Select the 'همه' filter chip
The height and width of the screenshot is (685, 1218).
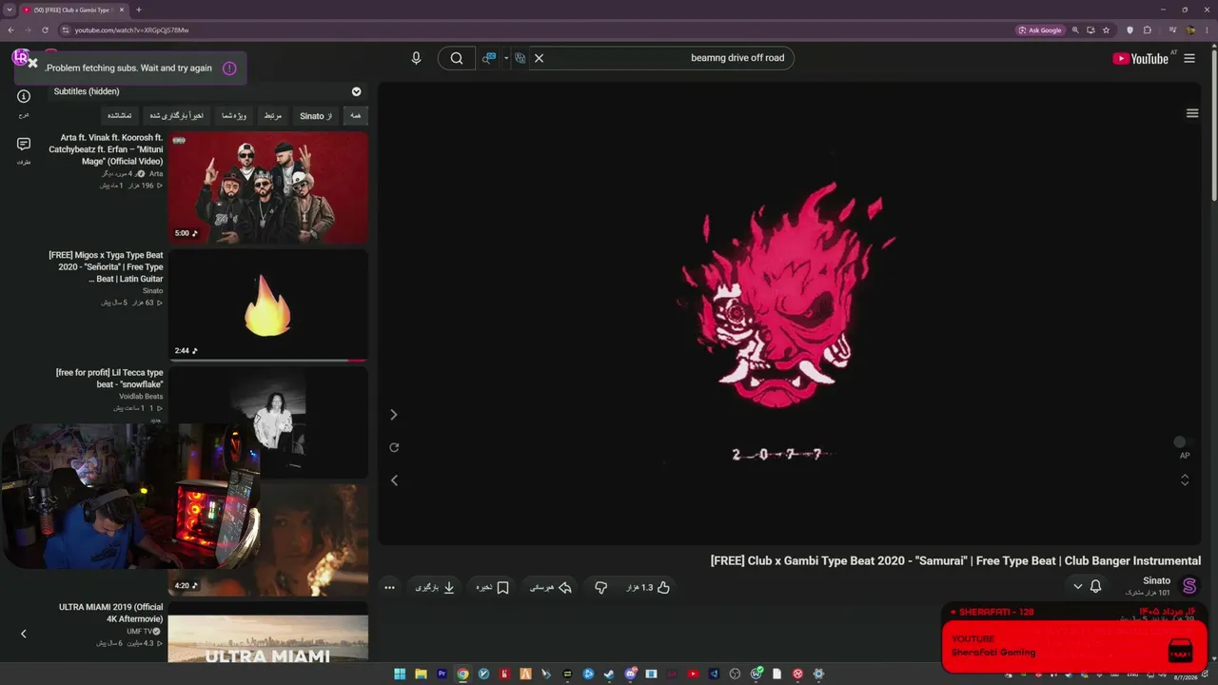(x=356, y=116)
